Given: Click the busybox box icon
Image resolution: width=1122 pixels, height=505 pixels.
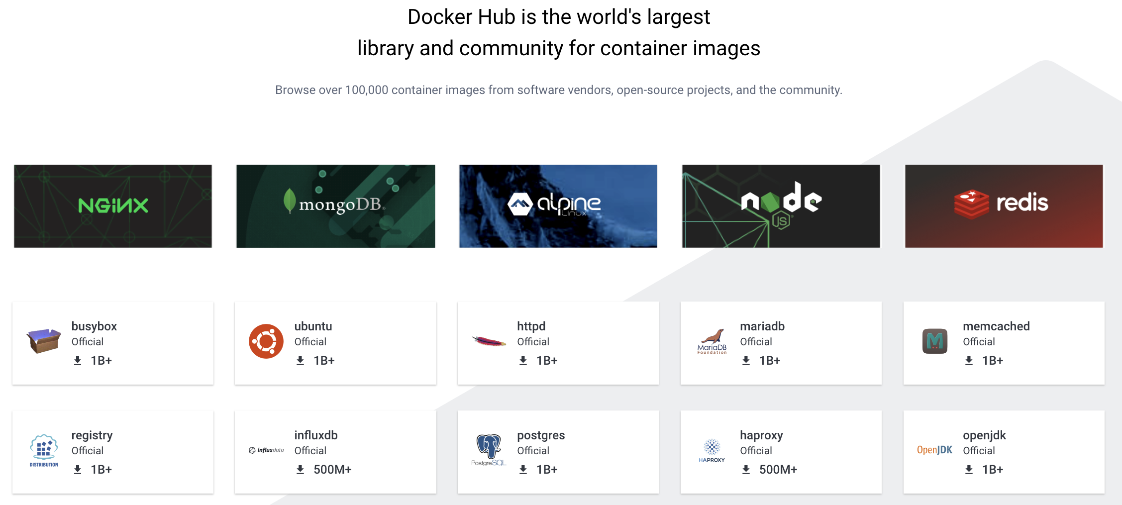Looking at the screenshot, I should (44, 341).
